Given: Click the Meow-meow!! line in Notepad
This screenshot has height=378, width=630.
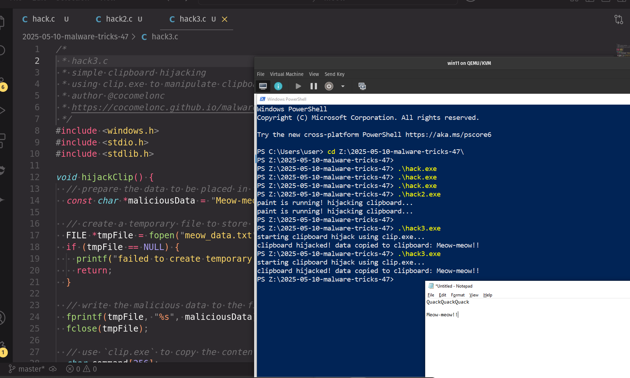Looking at the screenshot, I should click(x=442, y=315).
